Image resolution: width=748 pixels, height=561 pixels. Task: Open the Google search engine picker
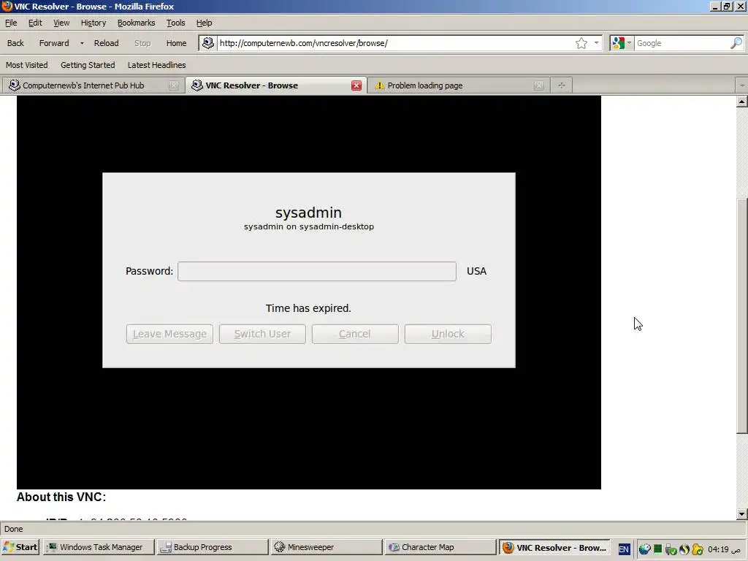[x=621, y=43]
